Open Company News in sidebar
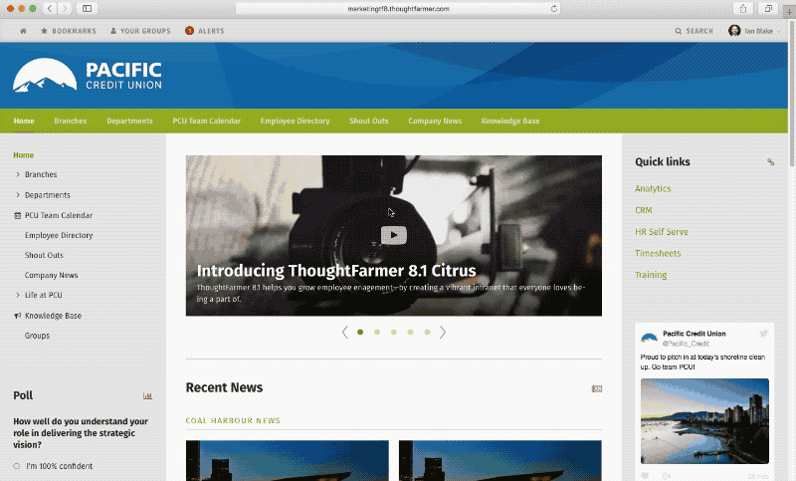The height and width of the screenshot is (481, 796). tap(52, 275)
